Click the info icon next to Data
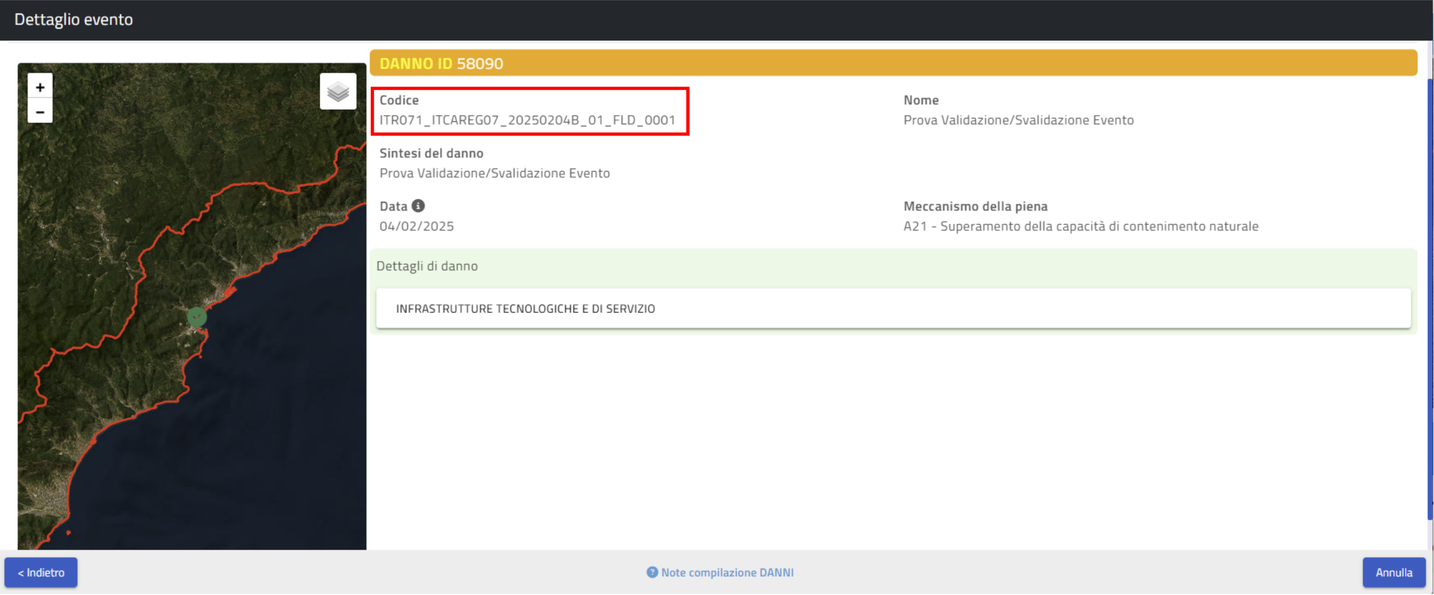 click(418, 206)
